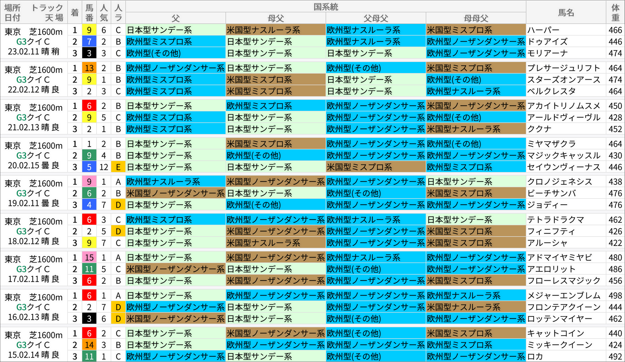Viewport: 625px width, 362px height.
Task: Select horse name モリアーナ
Action: coord(547,53)
